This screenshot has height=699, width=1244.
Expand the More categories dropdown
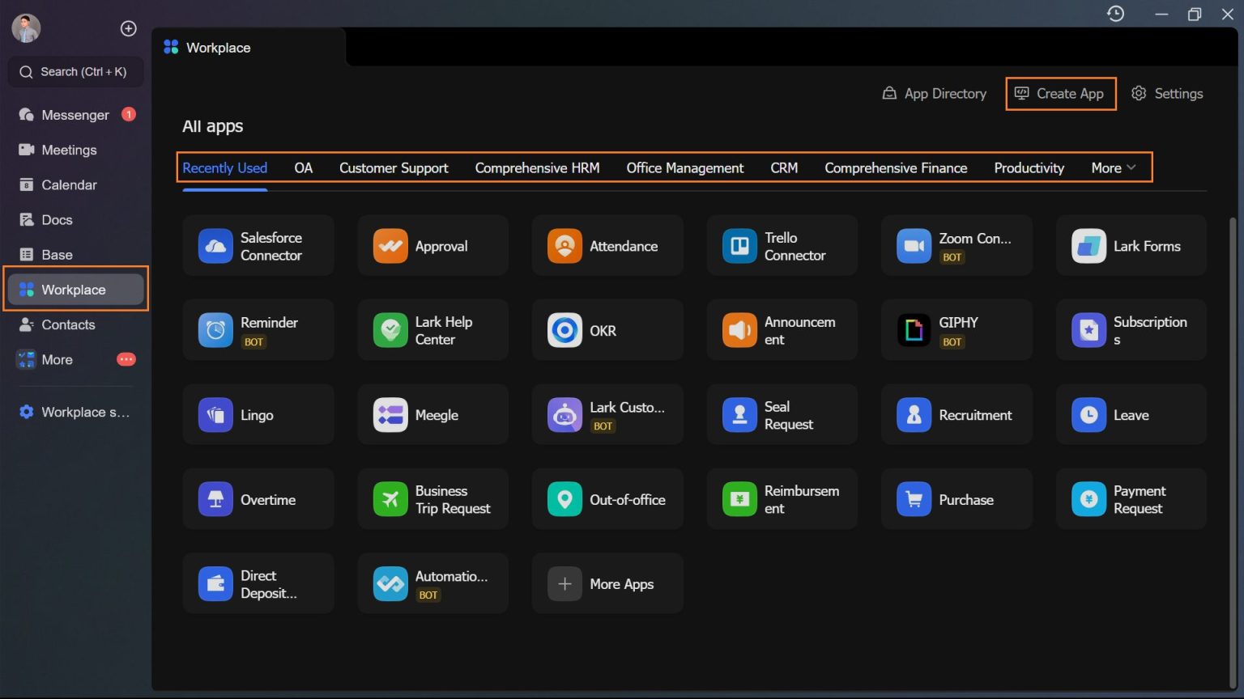click(x=1113, y=167)
